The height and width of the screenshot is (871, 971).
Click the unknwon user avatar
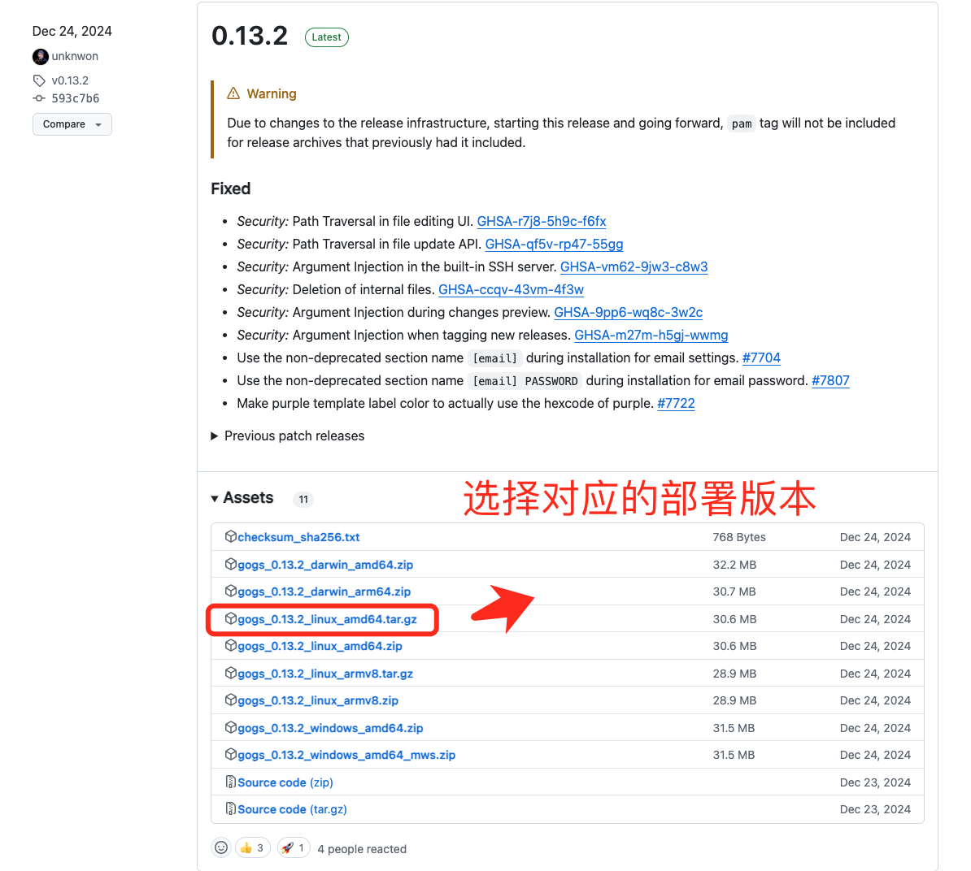coord(40,56)
